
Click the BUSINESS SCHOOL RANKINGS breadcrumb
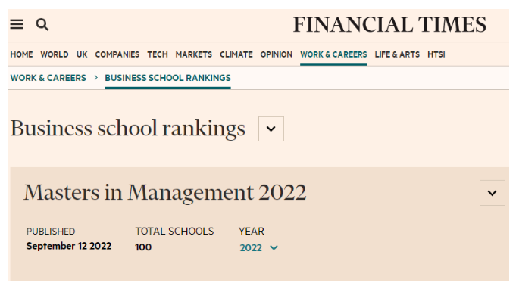(167, 78)
